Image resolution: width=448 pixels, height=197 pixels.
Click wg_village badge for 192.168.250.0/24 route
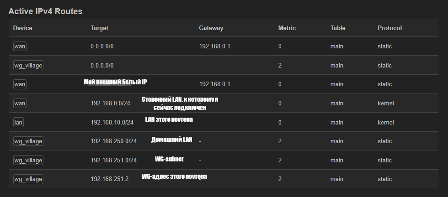click(28, 141)
